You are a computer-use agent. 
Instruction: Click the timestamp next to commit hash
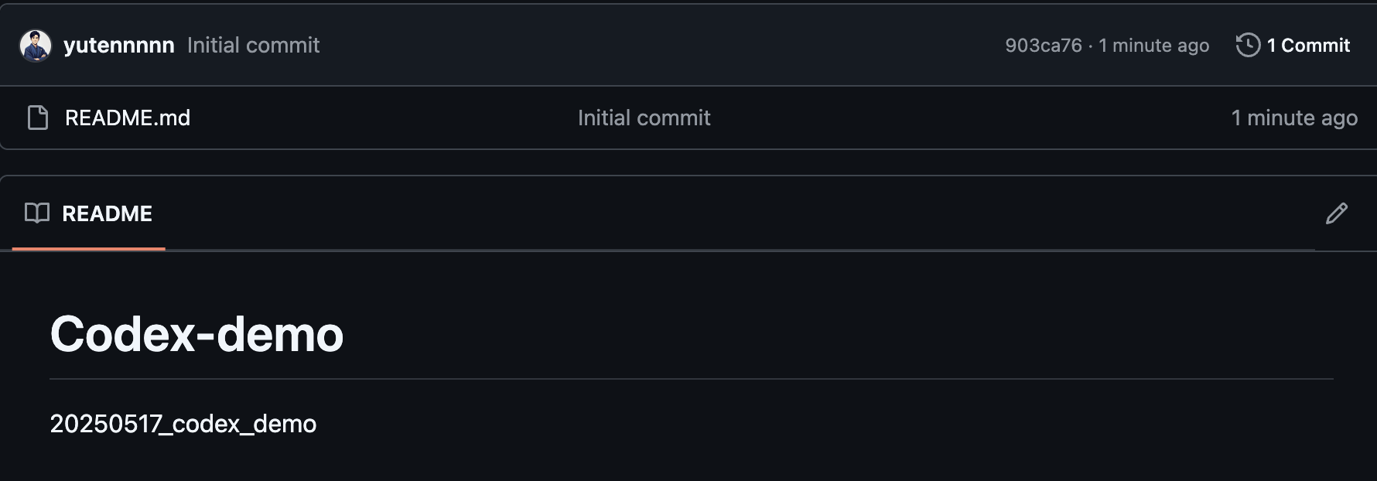pos(1153,46)
